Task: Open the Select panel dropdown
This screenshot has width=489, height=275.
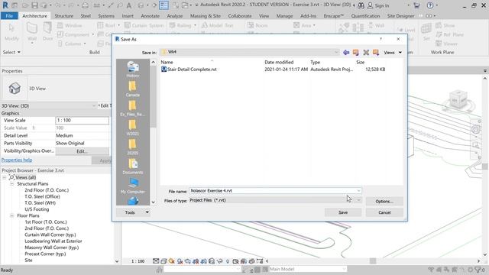Action: 11,52
